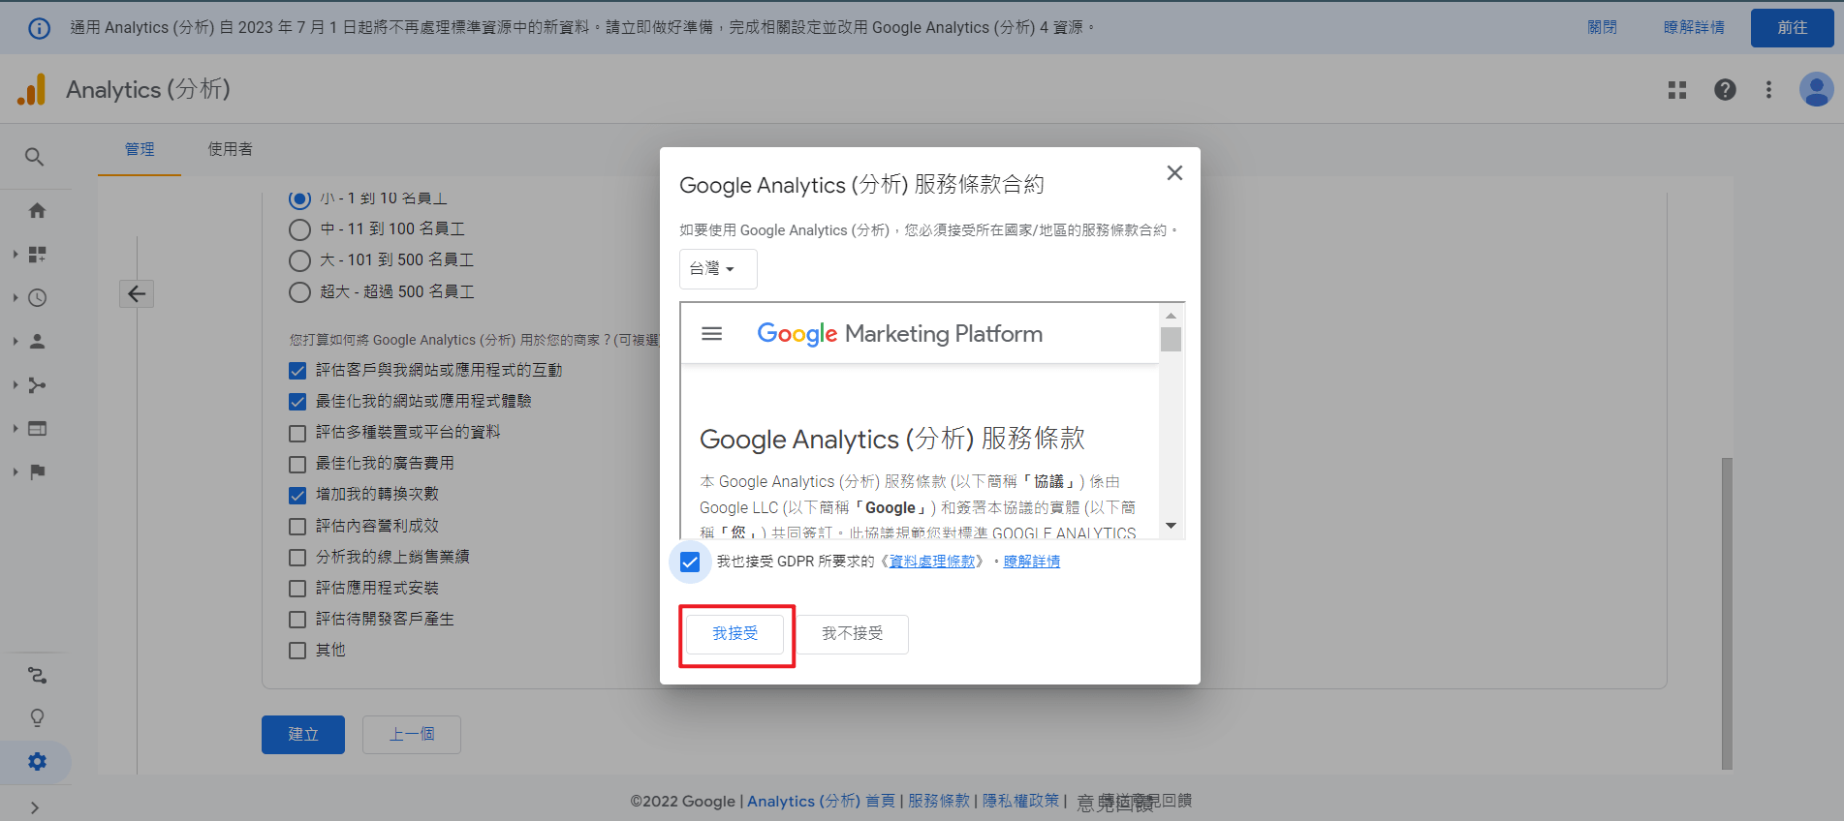Click the terms frame scroll down arrow
Viewport: 1844px width, 821px height.
(x=1171, y=526)
